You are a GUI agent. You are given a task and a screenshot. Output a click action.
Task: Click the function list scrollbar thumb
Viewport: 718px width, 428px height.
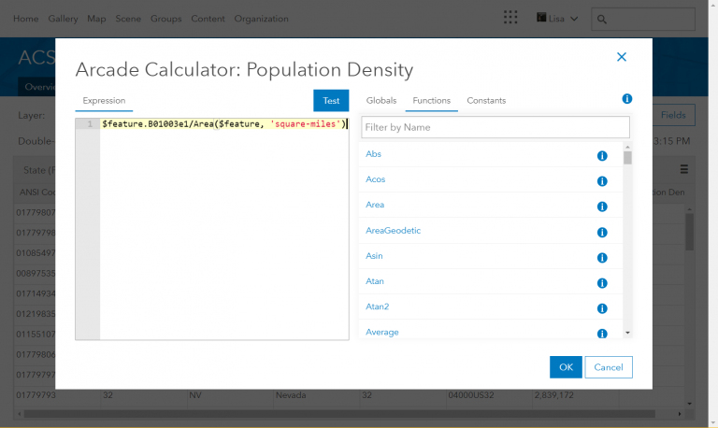tap(628, 158)
